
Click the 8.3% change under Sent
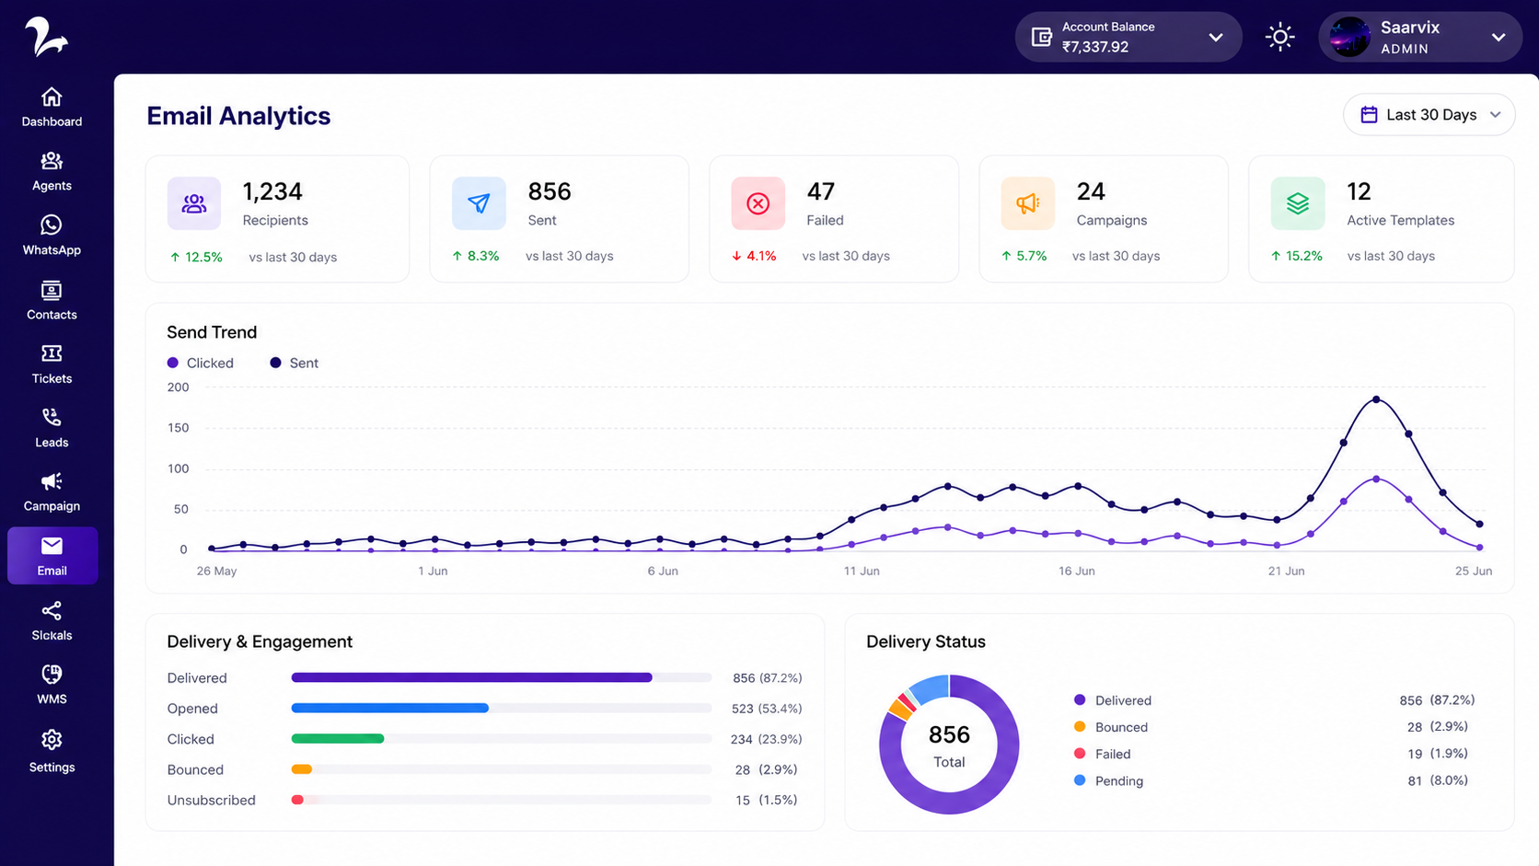[476, 256]
